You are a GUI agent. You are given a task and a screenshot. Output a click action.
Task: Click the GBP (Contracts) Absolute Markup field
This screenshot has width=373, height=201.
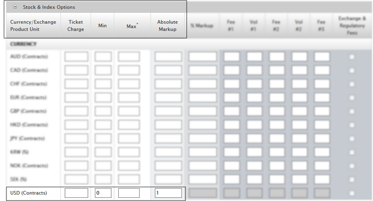click(168, 111)
